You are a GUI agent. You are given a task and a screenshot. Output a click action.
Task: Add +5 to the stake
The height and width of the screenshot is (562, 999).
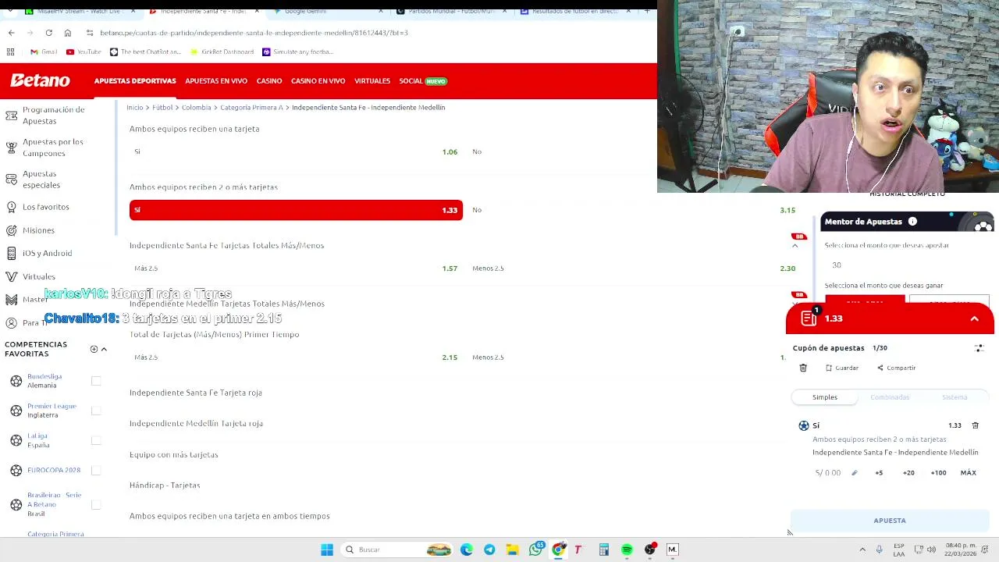(879, 472)
